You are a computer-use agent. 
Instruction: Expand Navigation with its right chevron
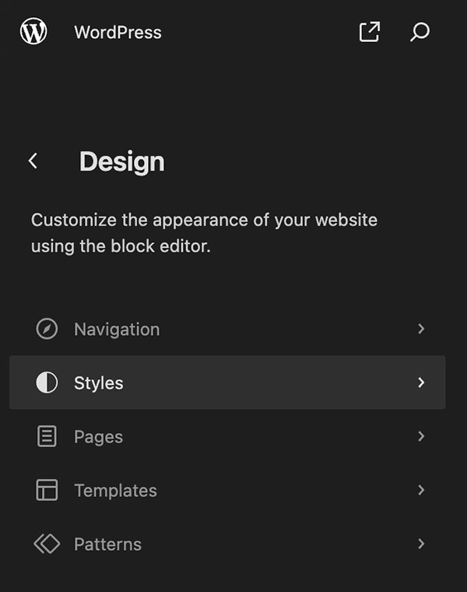(x=421, y=329)
